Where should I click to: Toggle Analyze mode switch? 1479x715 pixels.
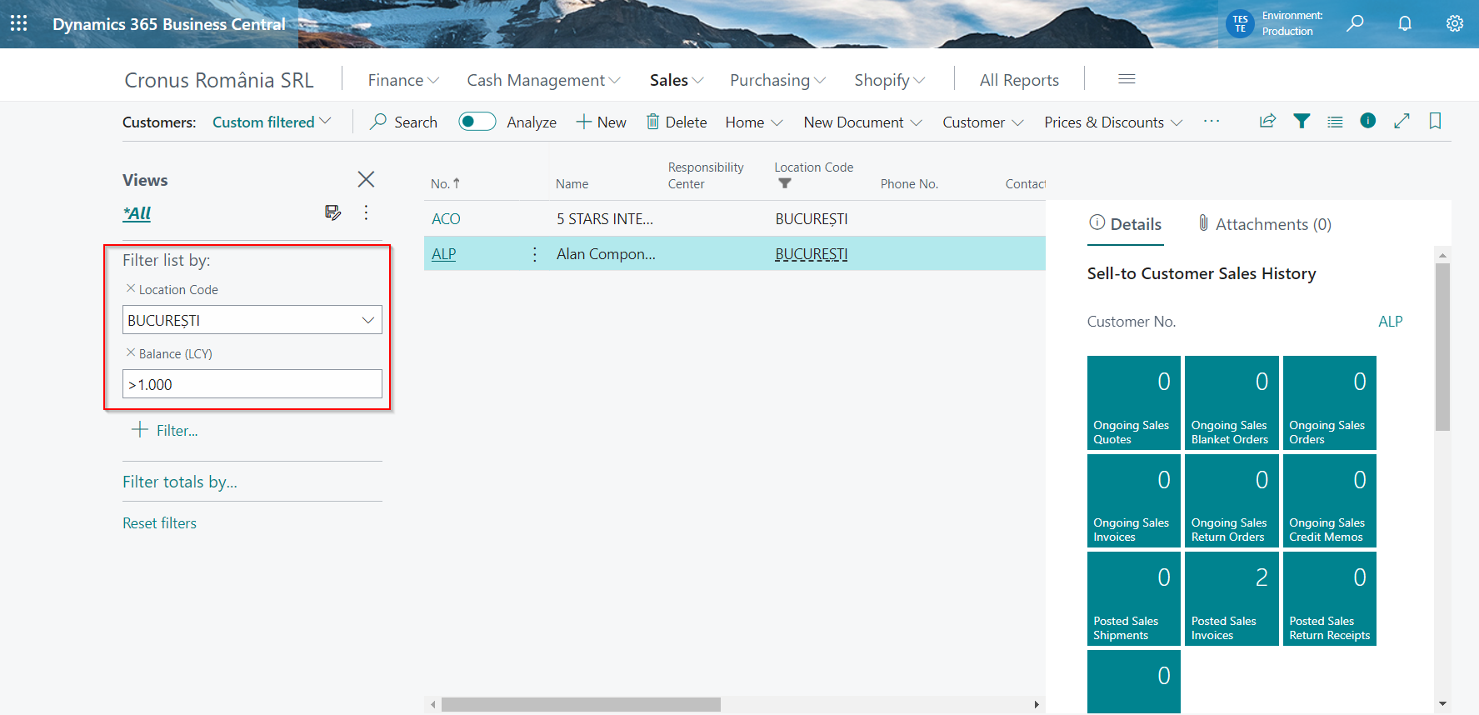[477, 122]
